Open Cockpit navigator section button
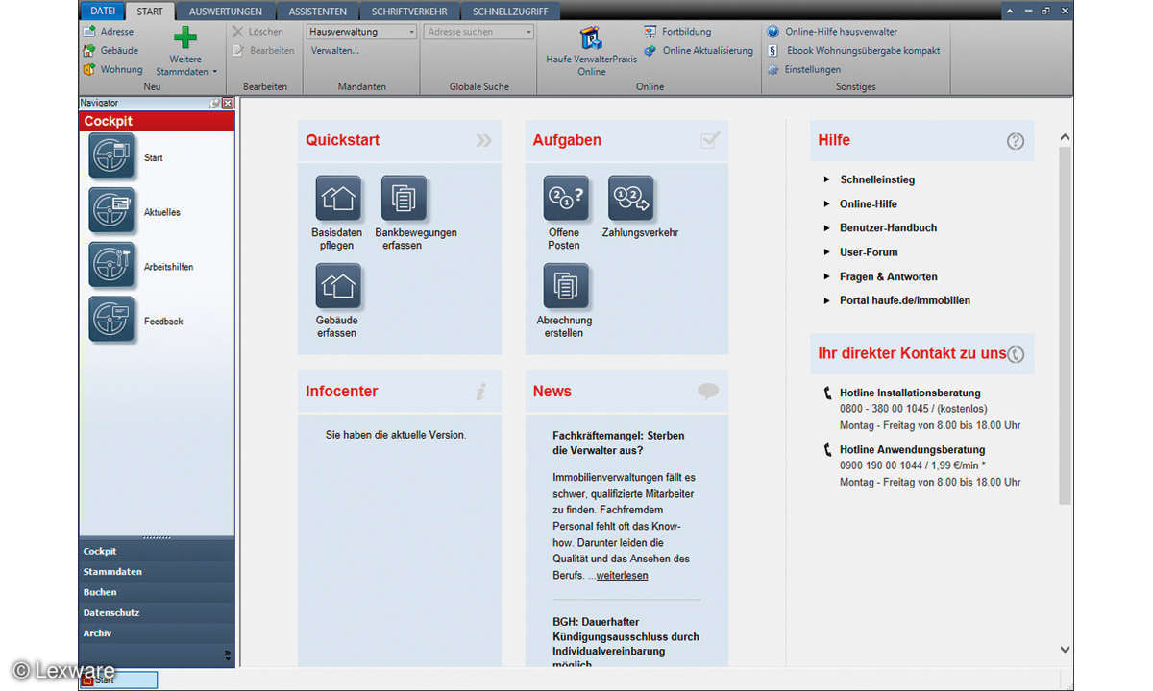The image size is (1153, 691). pos(157,551)
